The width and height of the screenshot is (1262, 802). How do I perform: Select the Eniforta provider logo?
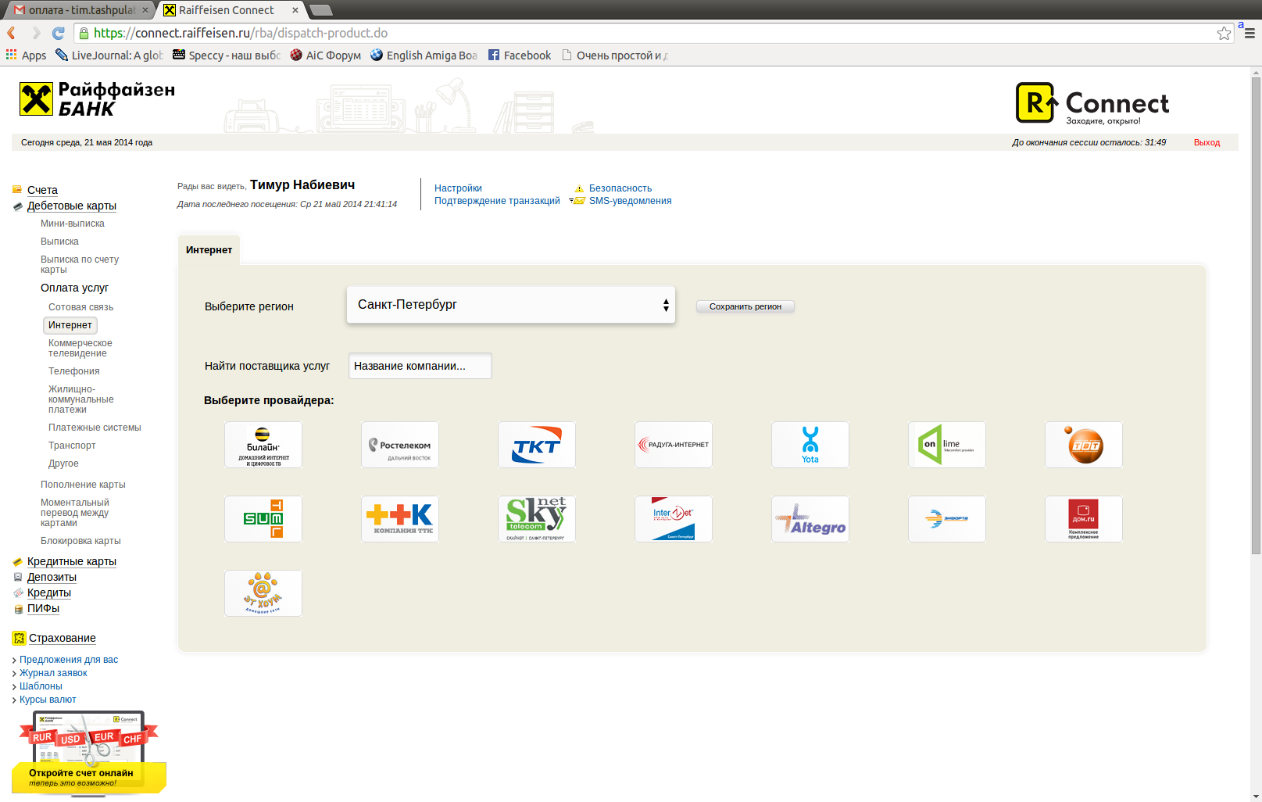(x=947, y=519)
